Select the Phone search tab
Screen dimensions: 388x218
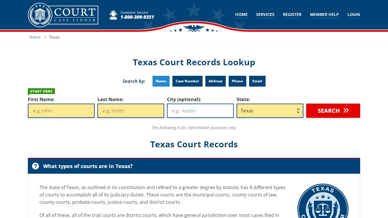[x=237, y=81]
